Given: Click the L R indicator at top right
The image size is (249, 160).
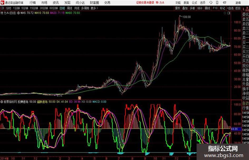Looking at the screenshot, I should point(246,9).
